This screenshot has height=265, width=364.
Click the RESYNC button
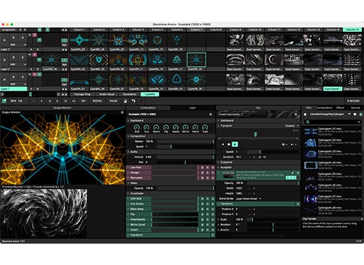(x=97, y=101)
